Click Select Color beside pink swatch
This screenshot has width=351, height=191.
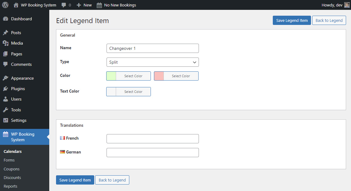pyautogui.click(x=181, y=76)
